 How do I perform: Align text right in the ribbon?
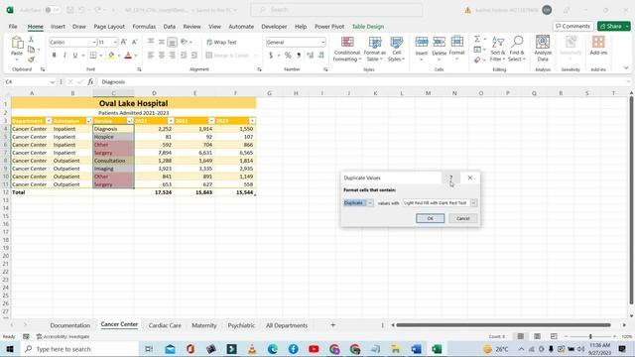click(x=172, y=56)
